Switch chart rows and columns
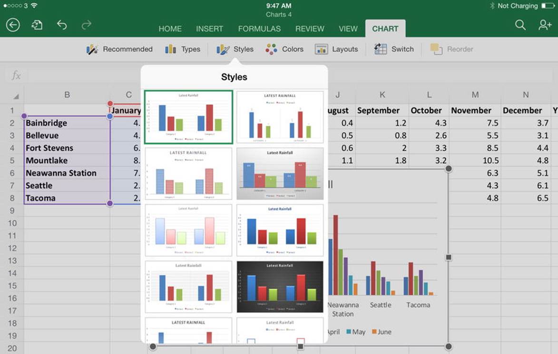The width and height of the screenshot is (558, 354). [394, 49]
